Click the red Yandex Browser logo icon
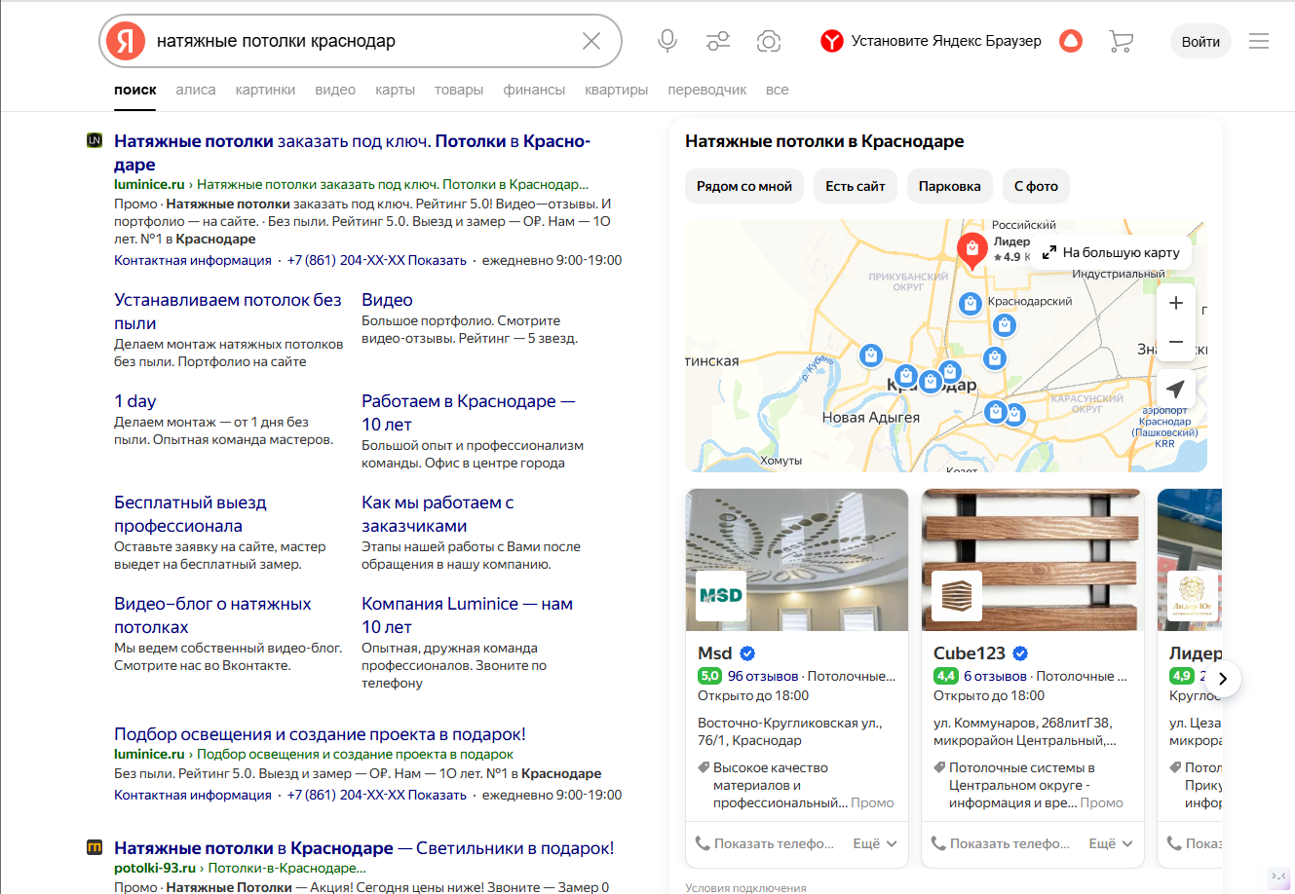 coord(831,41)
